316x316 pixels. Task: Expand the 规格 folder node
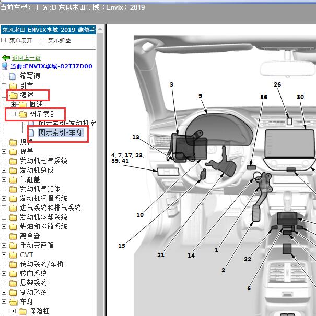click(4, 142)
